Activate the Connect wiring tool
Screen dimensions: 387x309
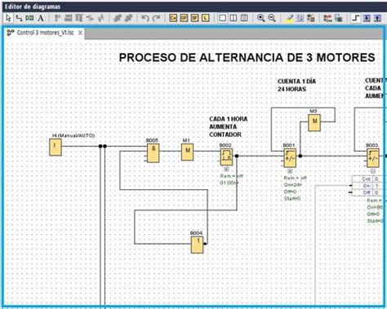tap(19, 18)
